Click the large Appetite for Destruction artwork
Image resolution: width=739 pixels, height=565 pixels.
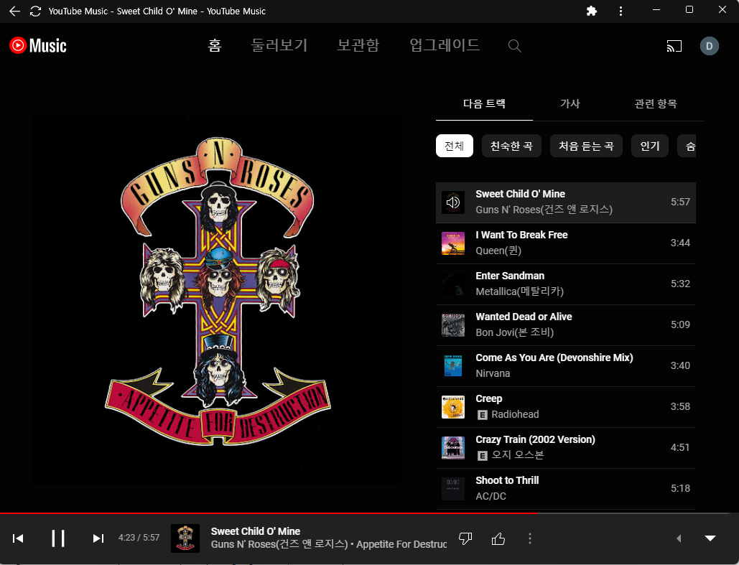(x=218, y=299)
